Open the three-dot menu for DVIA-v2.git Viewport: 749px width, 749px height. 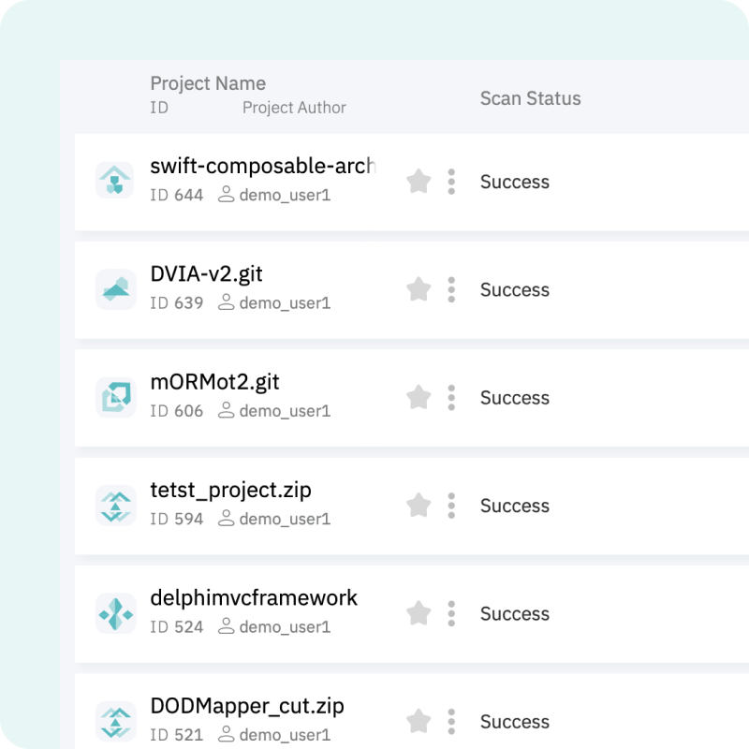[451, 289]
